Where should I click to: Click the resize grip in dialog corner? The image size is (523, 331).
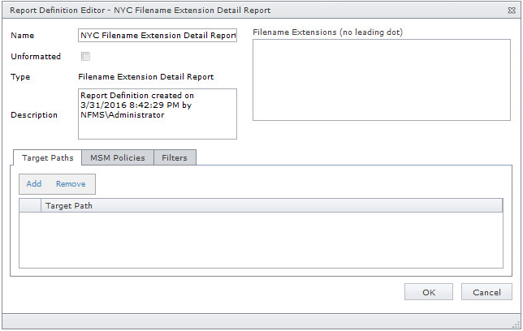coord(516,324)
